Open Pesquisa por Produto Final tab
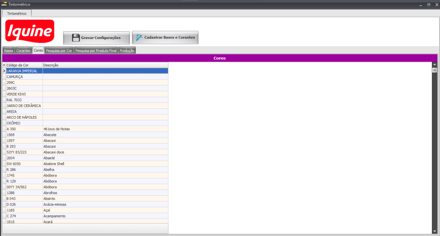The height and width of the screenshot is (236, 440). coord(96,51)
